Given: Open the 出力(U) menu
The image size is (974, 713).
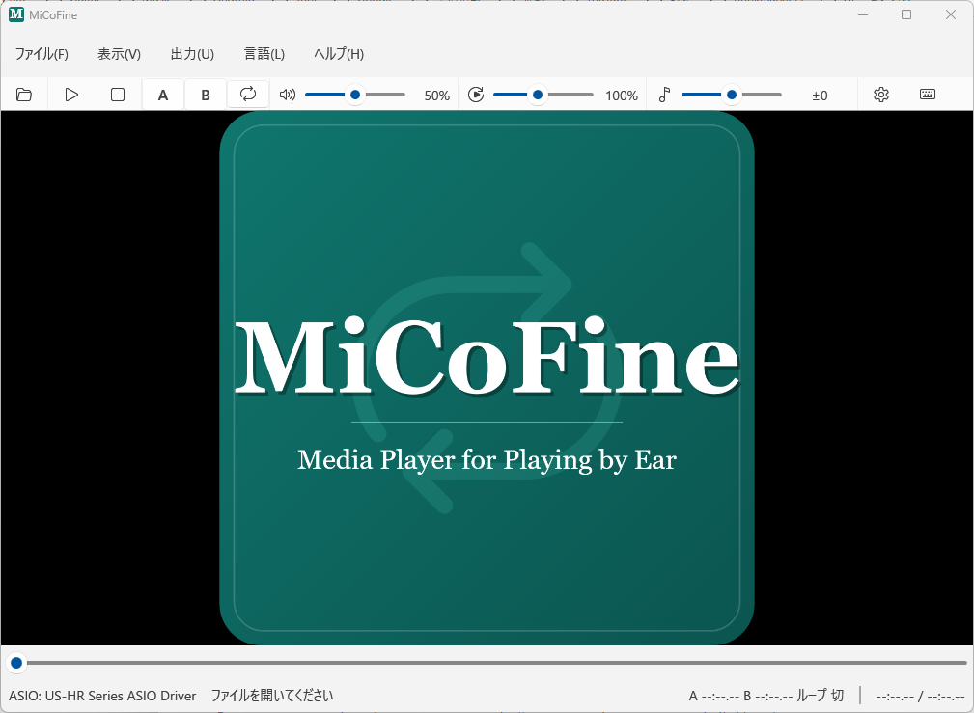Looking at the screenshot, I should pyautogui.click(x=192, y=54).
